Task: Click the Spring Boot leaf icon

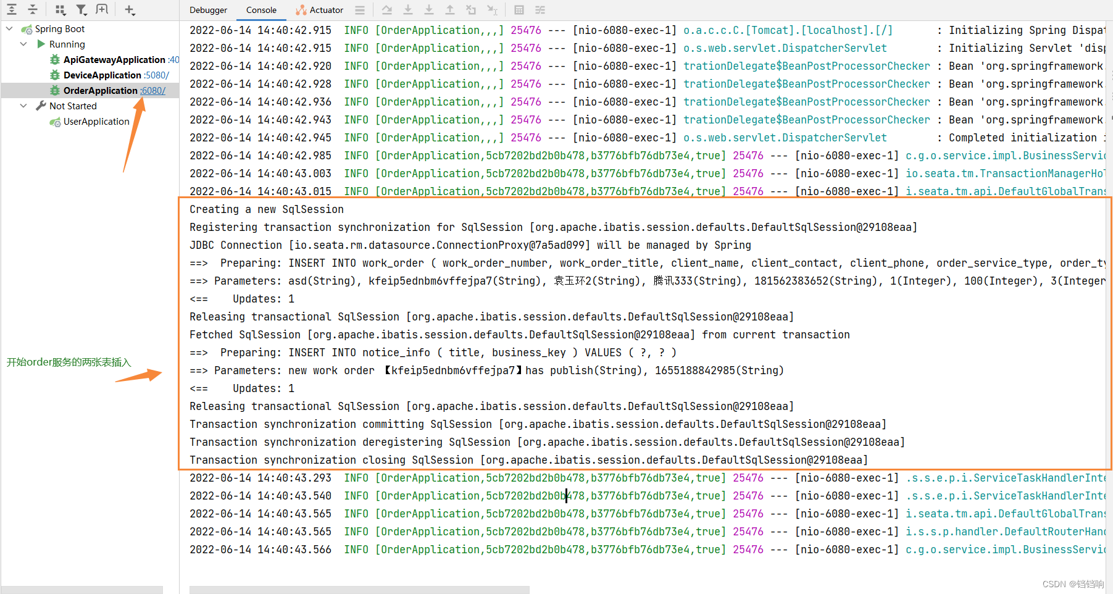Action: click(x=27, y=29)
